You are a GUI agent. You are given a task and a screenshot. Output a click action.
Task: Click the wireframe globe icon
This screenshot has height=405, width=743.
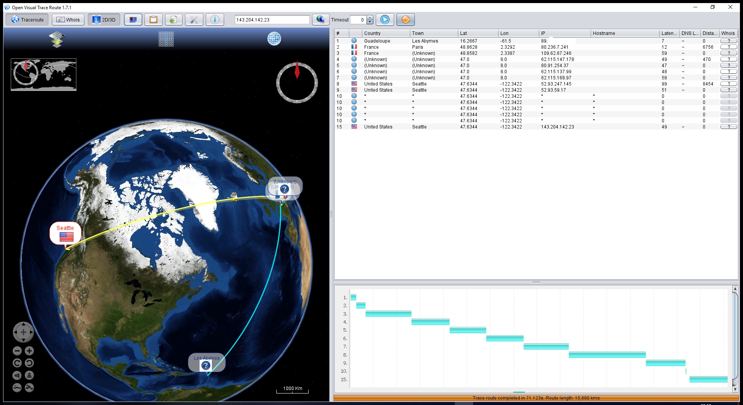tap(274, 39)
